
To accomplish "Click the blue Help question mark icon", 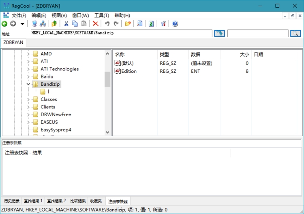I will (x=175, y=24).
